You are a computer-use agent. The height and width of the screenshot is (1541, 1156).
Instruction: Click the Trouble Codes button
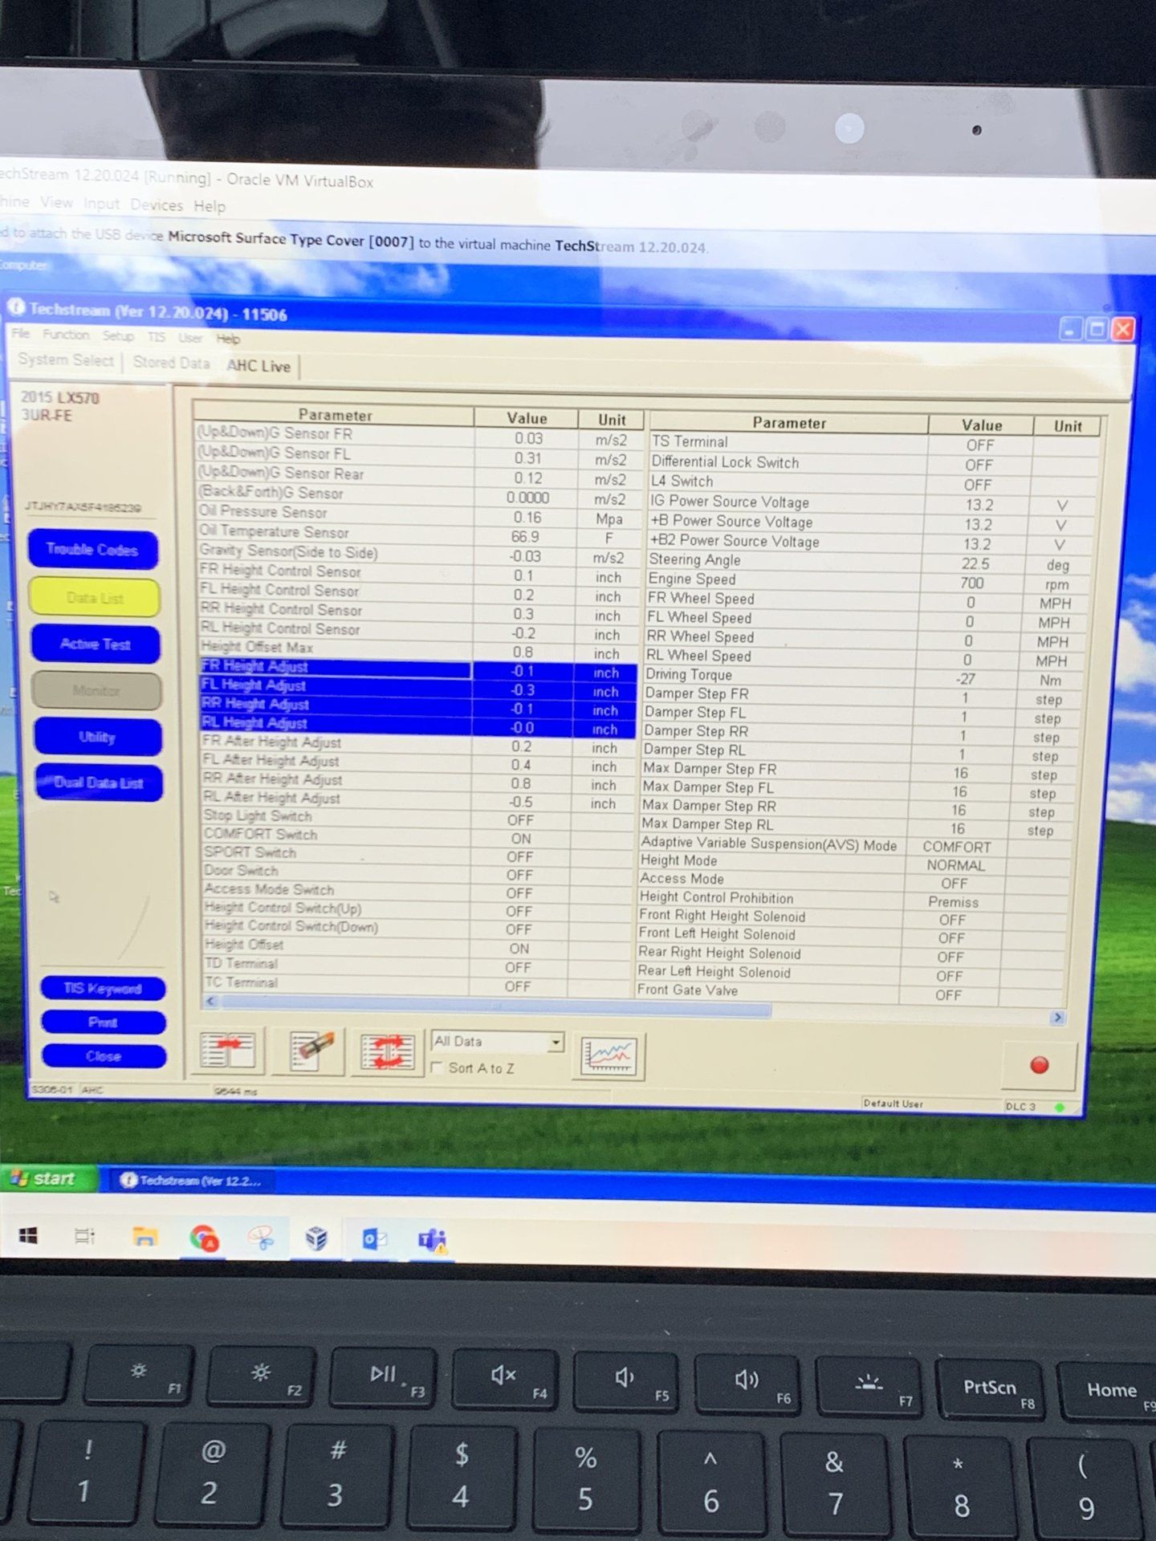coord(92,550)
